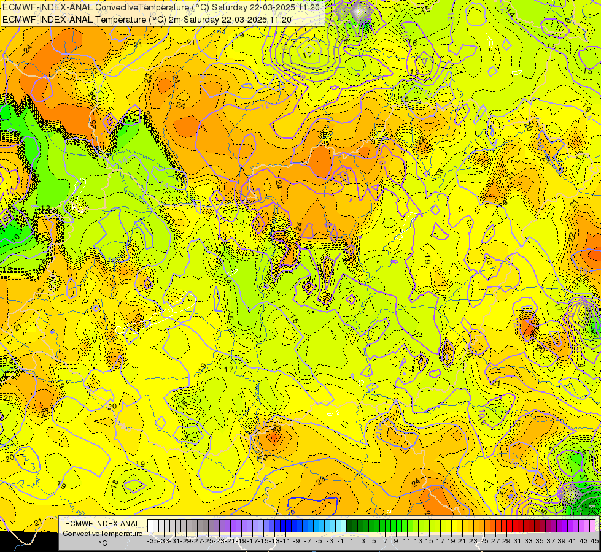Click the 37 legend scale label
601x552 pixels.
pos(551,541)
